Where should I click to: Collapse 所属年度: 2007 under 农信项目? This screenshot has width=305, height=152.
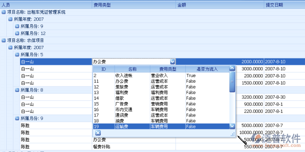click(10, 48)
